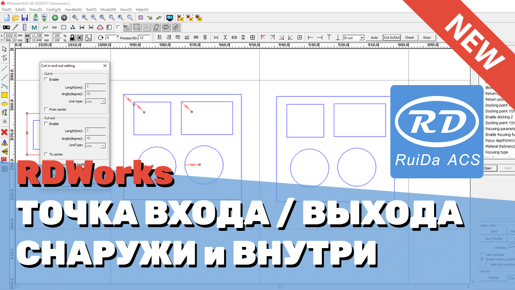Click the move to page center icon
Viewport: 515px width, 290px height.
(x=300, y=37)
